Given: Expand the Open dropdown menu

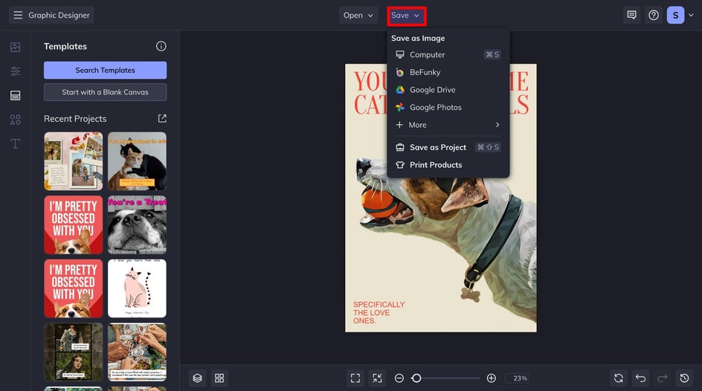Looking at the screenshot, I should click(358, 16).
